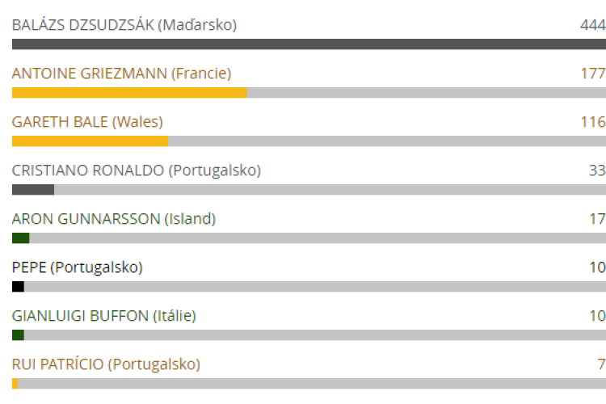Choose the Gareth Bale (Wales) entry

(87, 122)
